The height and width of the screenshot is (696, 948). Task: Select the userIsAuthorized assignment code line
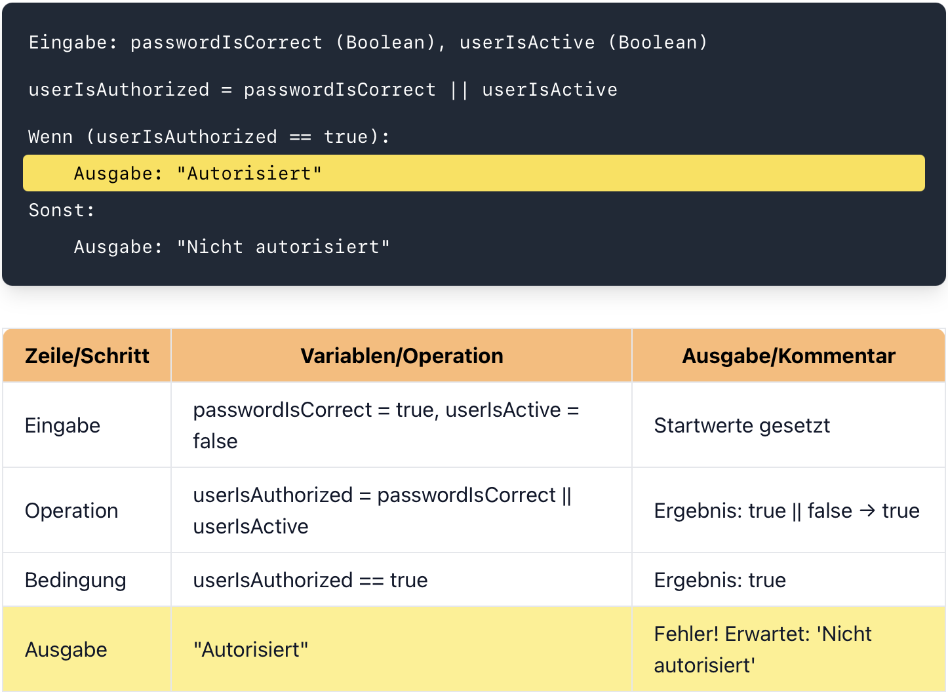pyautogui.click(x=323, y=90)
